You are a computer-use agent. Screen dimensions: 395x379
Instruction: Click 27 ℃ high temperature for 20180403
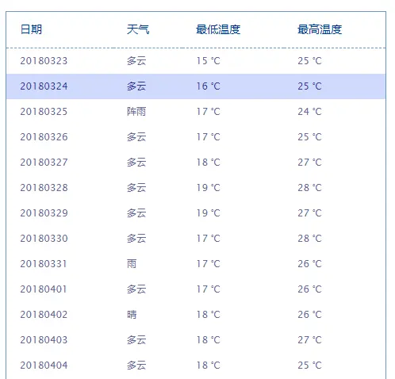click(x=309, y=340)
